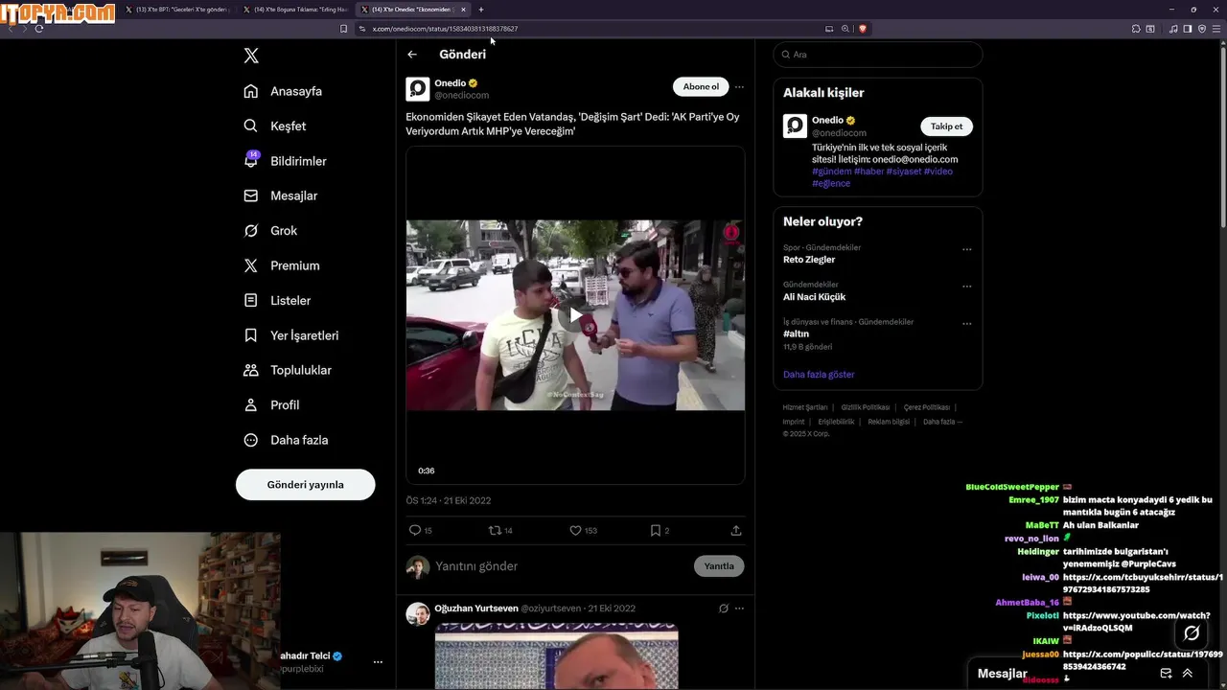1227x690 pixels.
Task: Click the share post icon
Action: coord(736,530)
